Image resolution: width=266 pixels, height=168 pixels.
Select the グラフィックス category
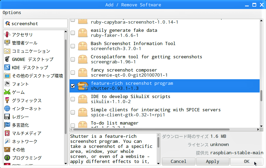[x=27, y=100]
